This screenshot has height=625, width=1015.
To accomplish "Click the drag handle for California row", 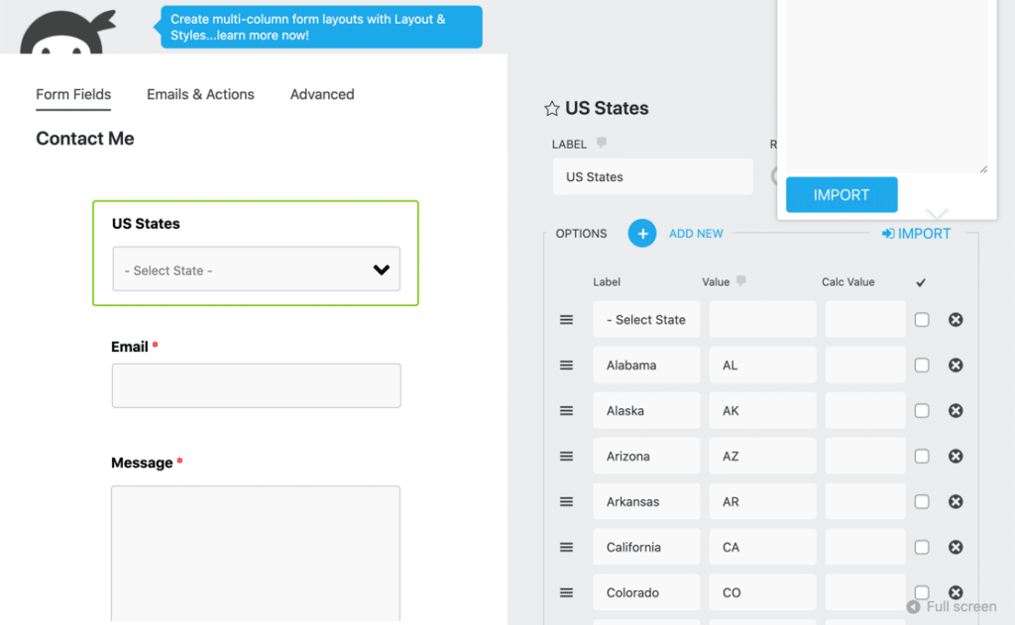I will 567,548.
